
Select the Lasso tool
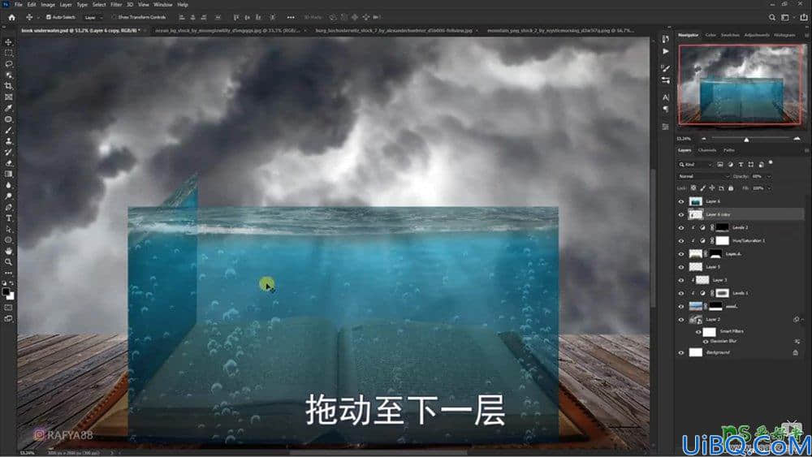click(x=8, y=63)
